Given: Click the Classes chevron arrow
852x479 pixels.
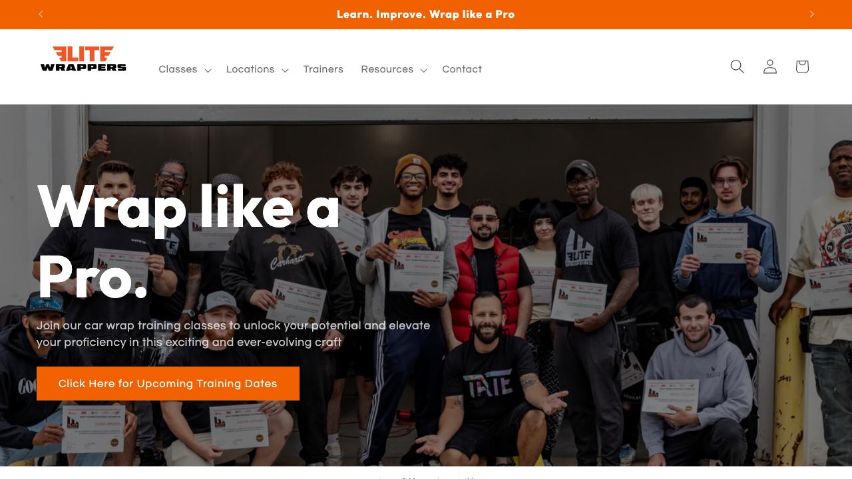Looking at the screenshot, I should [x=208, y=70].
